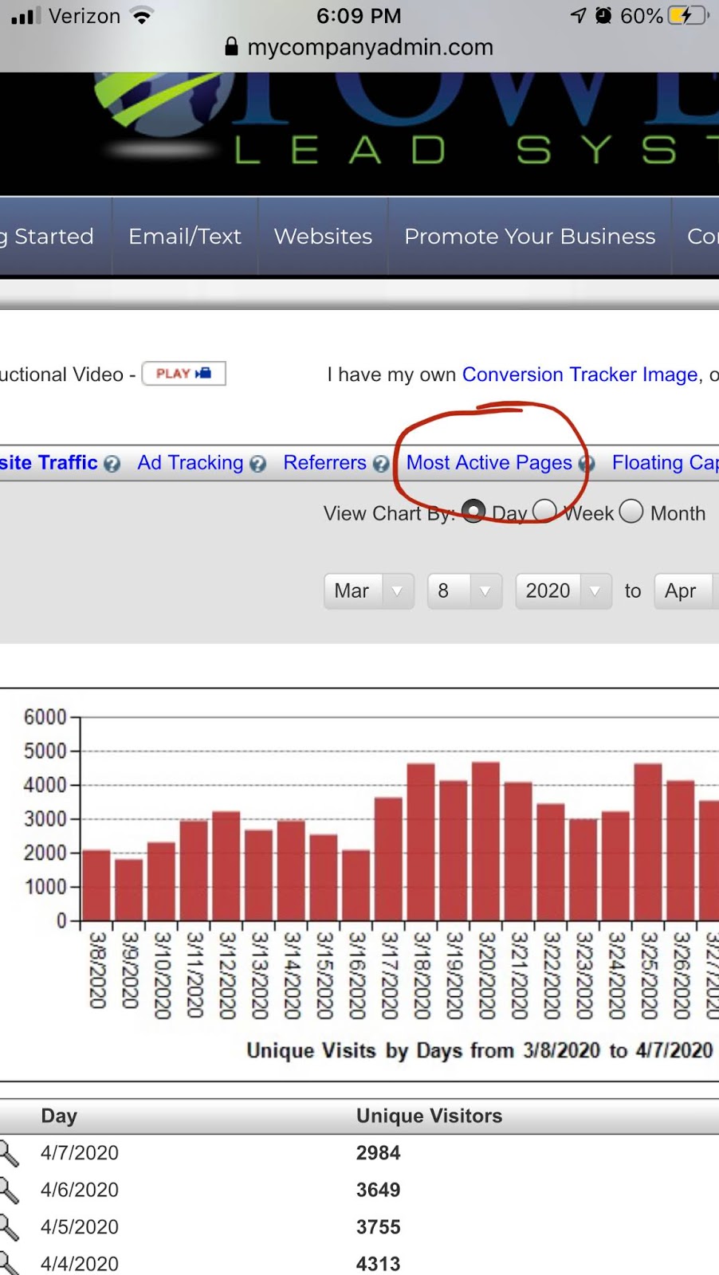Image resolution: width=719 pixels, height=1275 pixels.
Task: Click the 3/12/2020 chart bar
Action: [226, 866]
